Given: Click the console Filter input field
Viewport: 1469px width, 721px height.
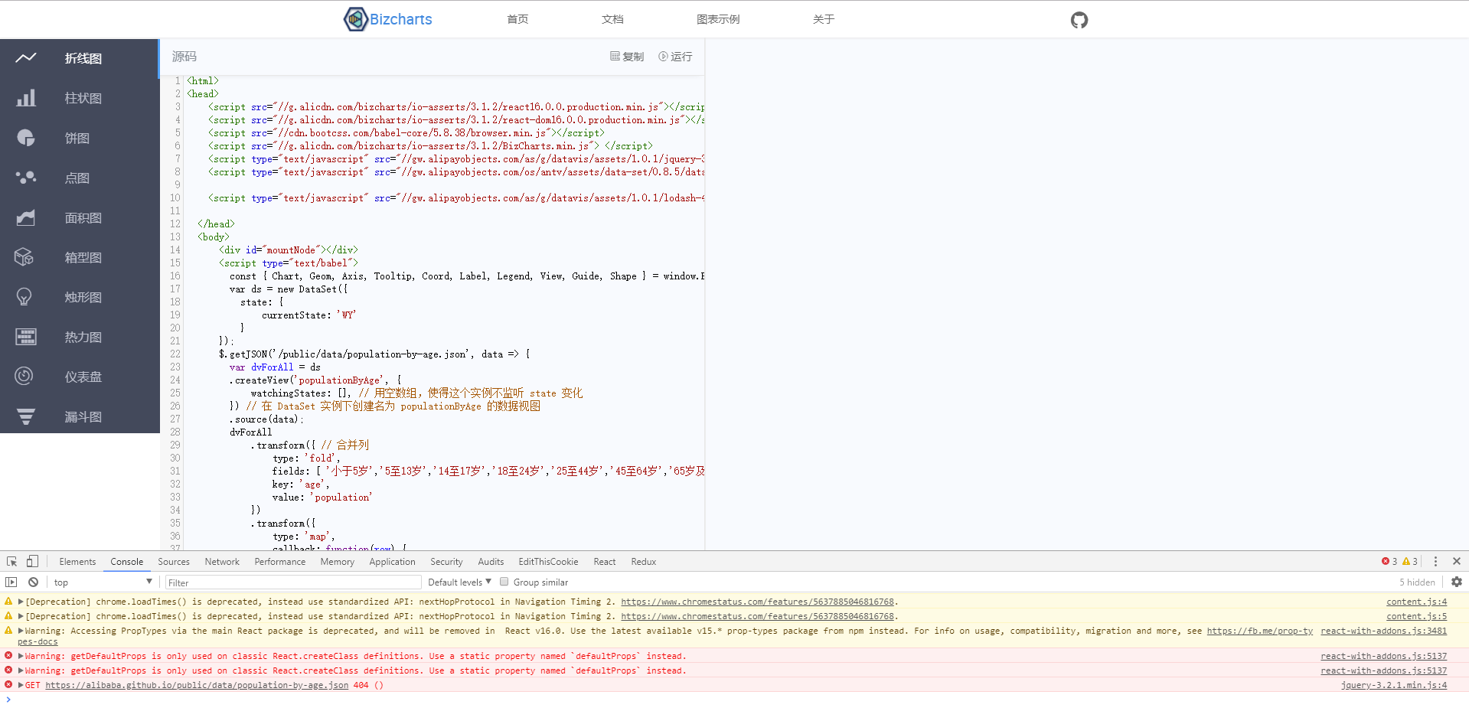Looking at the screenshot, I should tap(292, 582).
